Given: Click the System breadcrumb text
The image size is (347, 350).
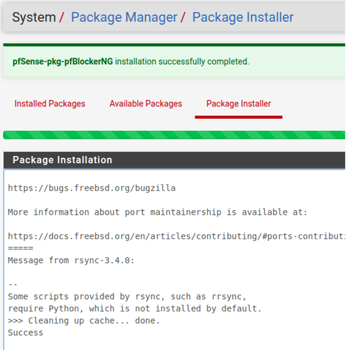Looking at the screenshot, I should pos(34,17).
